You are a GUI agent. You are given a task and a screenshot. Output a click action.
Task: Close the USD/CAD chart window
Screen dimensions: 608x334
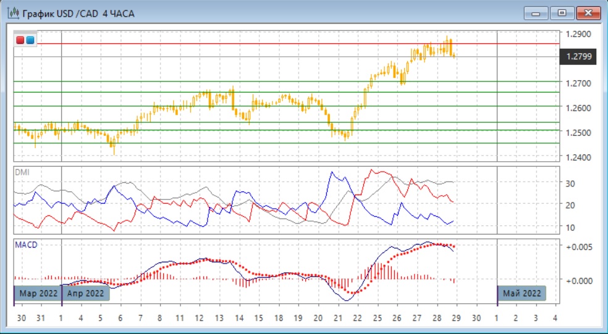pyautogui.click(x=588, y=13)
